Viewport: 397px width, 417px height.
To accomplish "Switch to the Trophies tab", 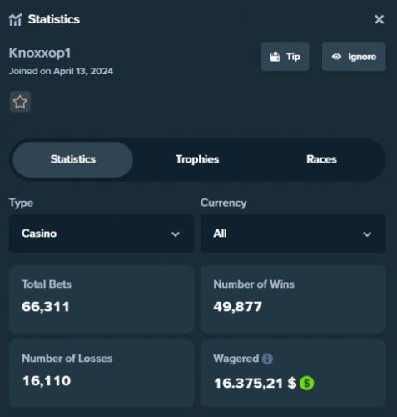I will tap(197, 159).
